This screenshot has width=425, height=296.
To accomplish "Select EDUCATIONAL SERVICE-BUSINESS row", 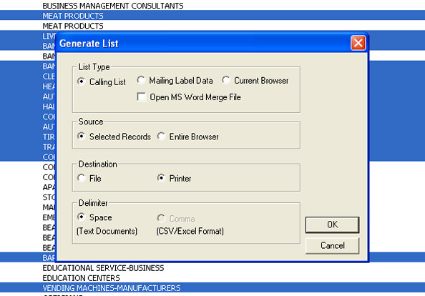I will pyautogui.click(x=212, y=268).
